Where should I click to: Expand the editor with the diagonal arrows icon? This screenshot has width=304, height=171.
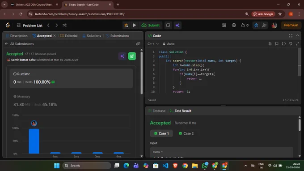pos(297,44)
